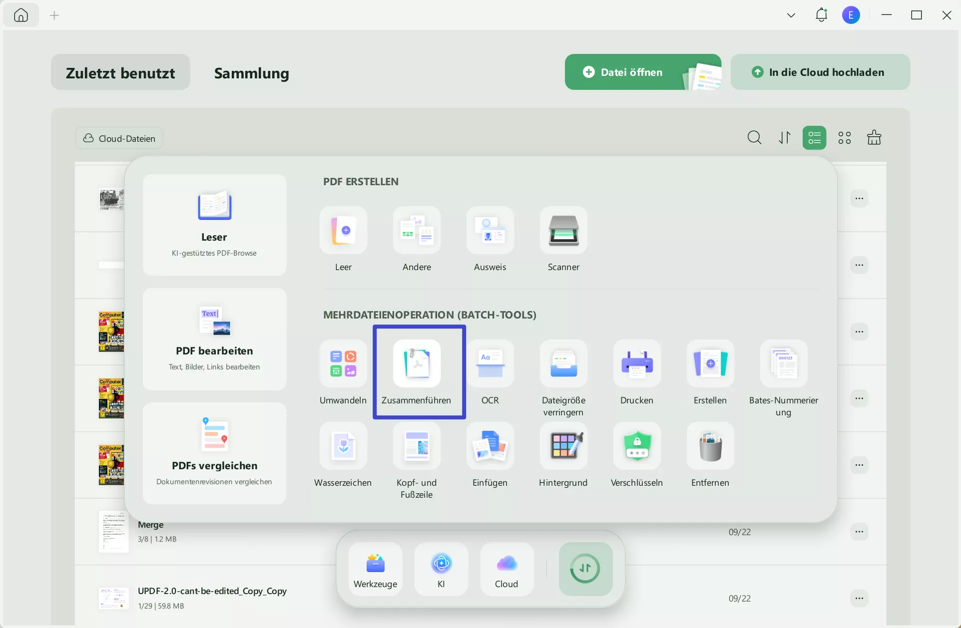Open the Zusammenführen batch tool

tap(417, 364)
